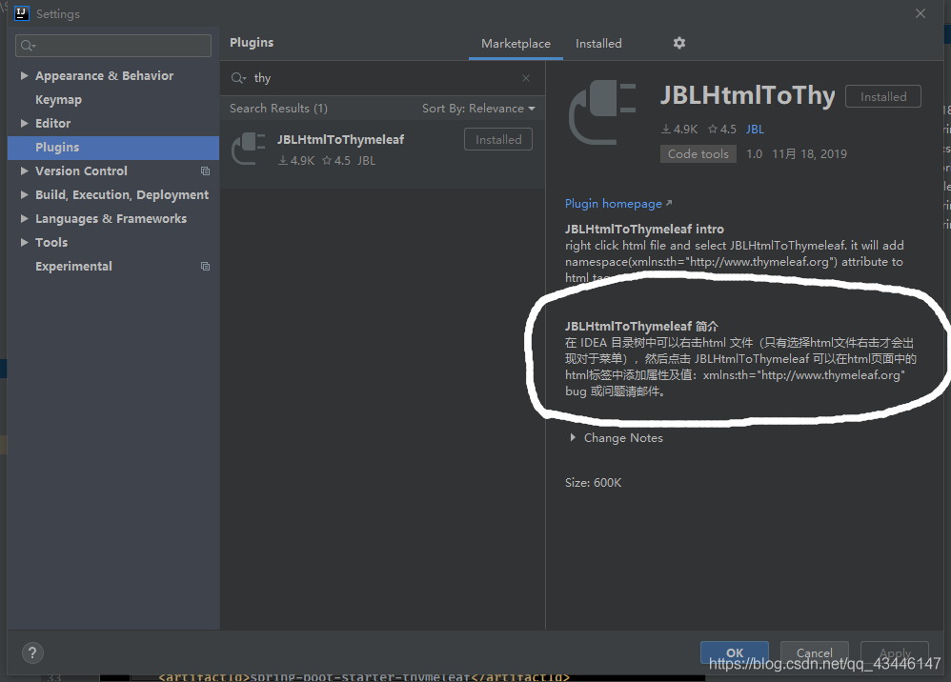Expand the Editor settings node

tap(24, 123)
